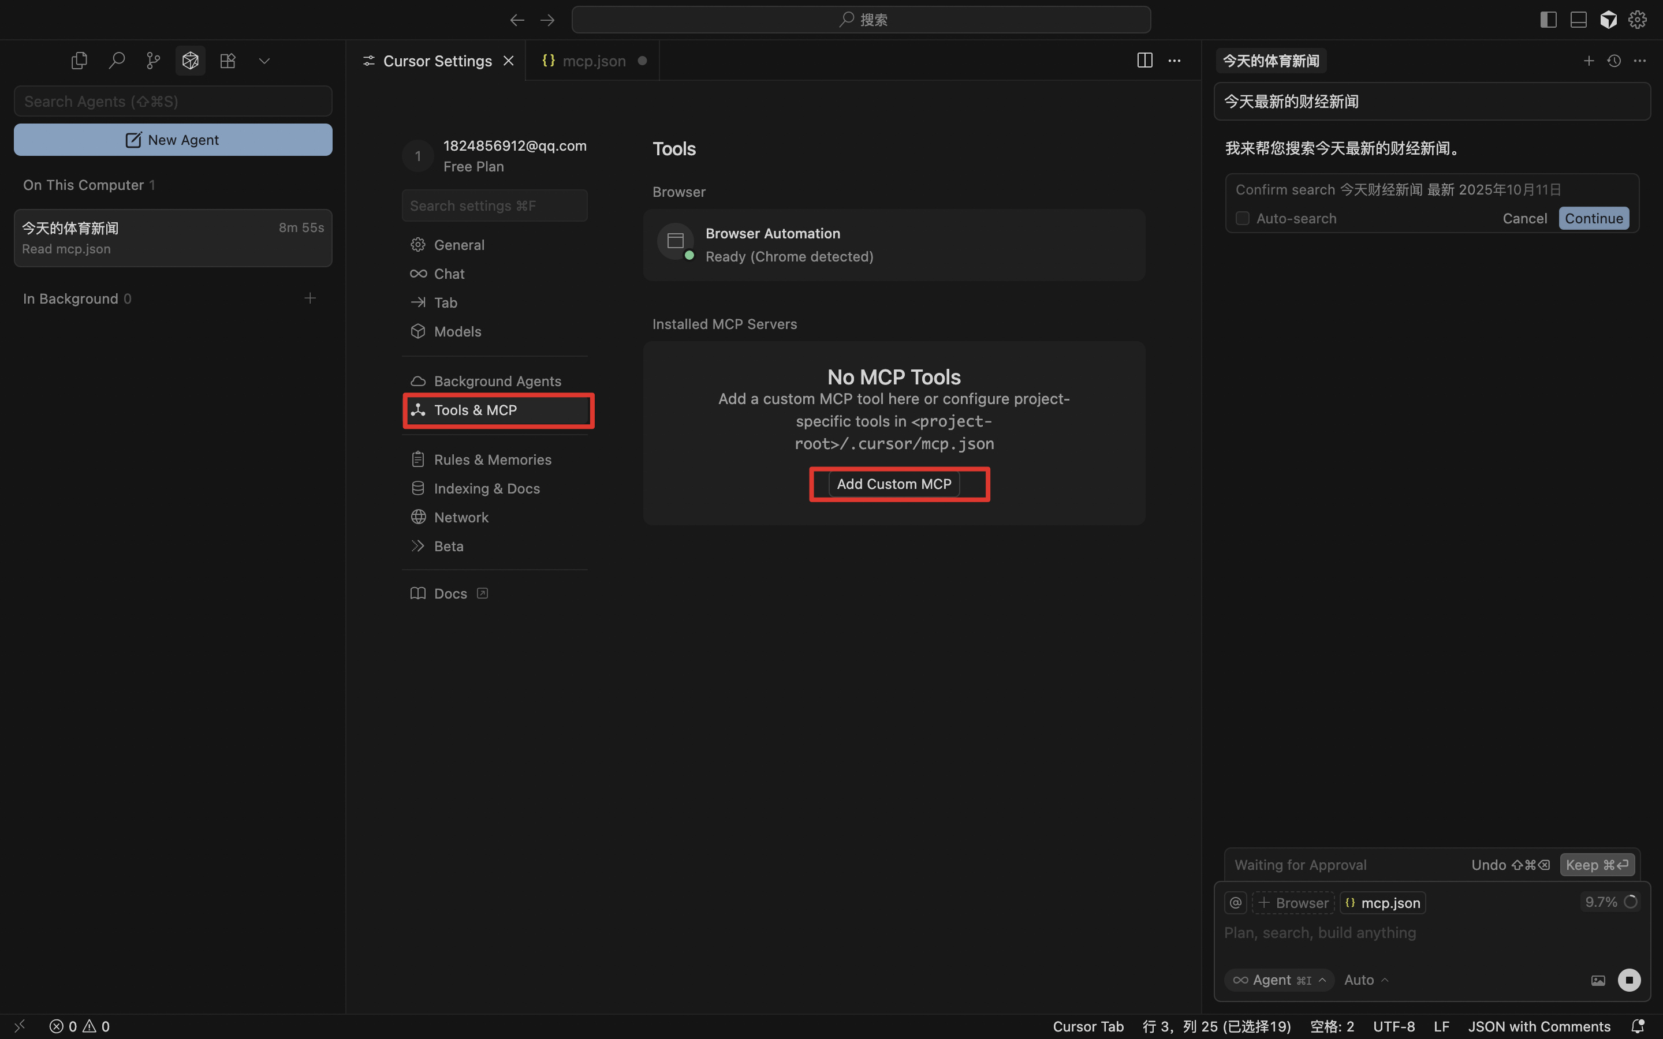Screen dimensions: 1663x1039
Task: Attach an image via picture icon
Action: 1598,980
